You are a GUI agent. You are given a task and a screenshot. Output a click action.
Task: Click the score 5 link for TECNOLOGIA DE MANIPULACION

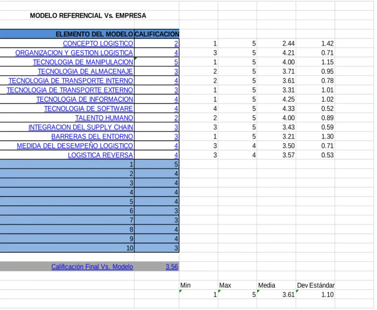coord(176,62)
